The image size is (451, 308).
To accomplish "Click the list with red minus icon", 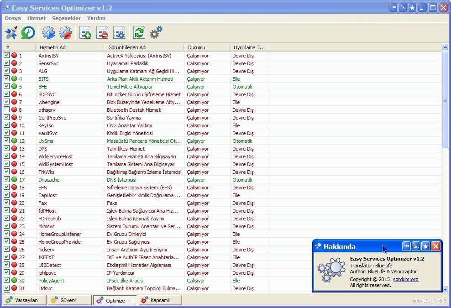I will coord(102,32).
